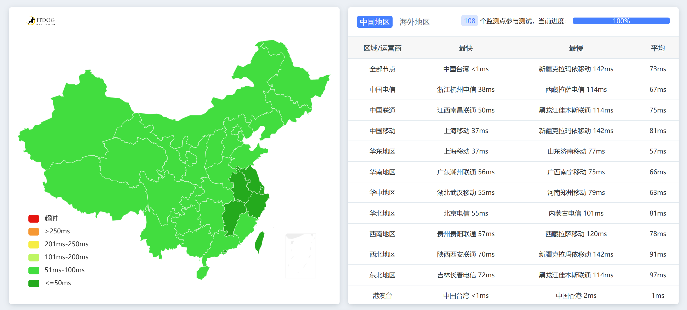Click the dark green <=50ms legend swatch
Viewport: 687px width, 310px height.
click(x=34, y=283)
